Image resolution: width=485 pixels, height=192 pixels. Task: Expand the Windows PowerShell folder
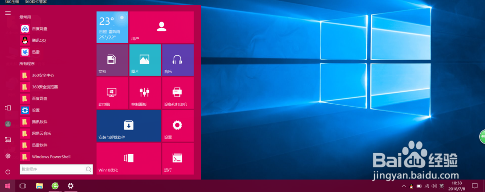[56, 157]
